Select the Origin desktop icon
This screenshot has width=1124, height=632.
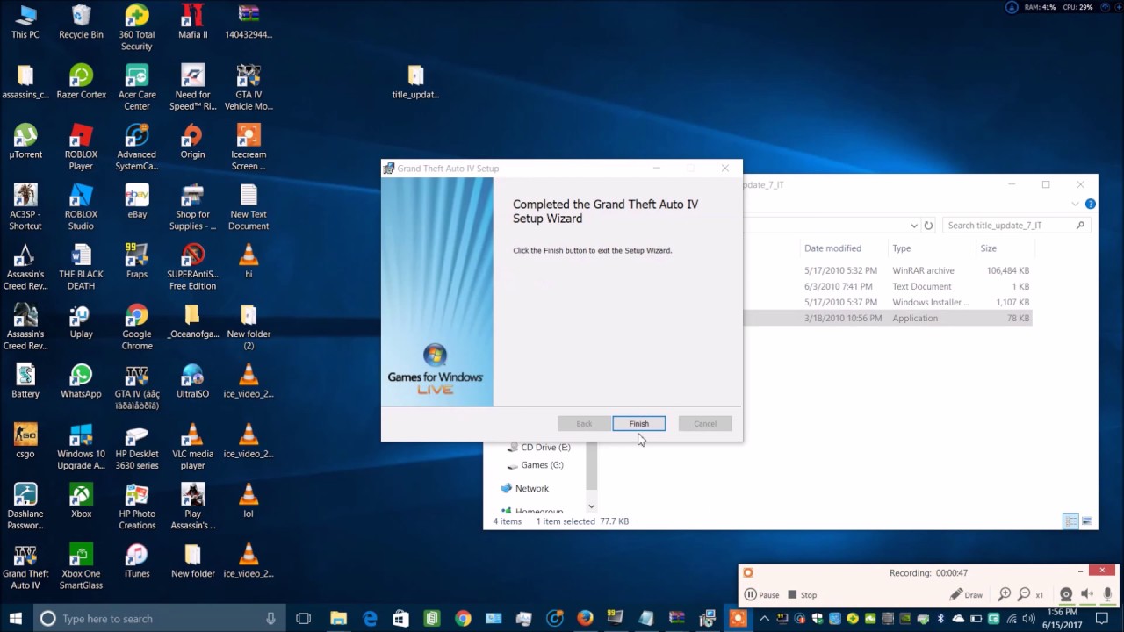pyautogui.click(x=192, y=141)
